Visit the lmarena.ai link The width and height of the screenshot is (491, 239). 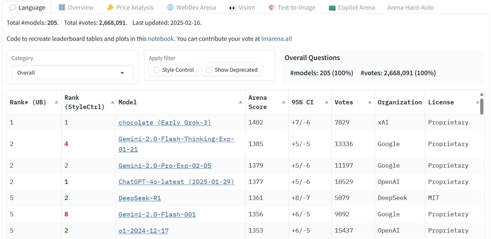(275, 39)
